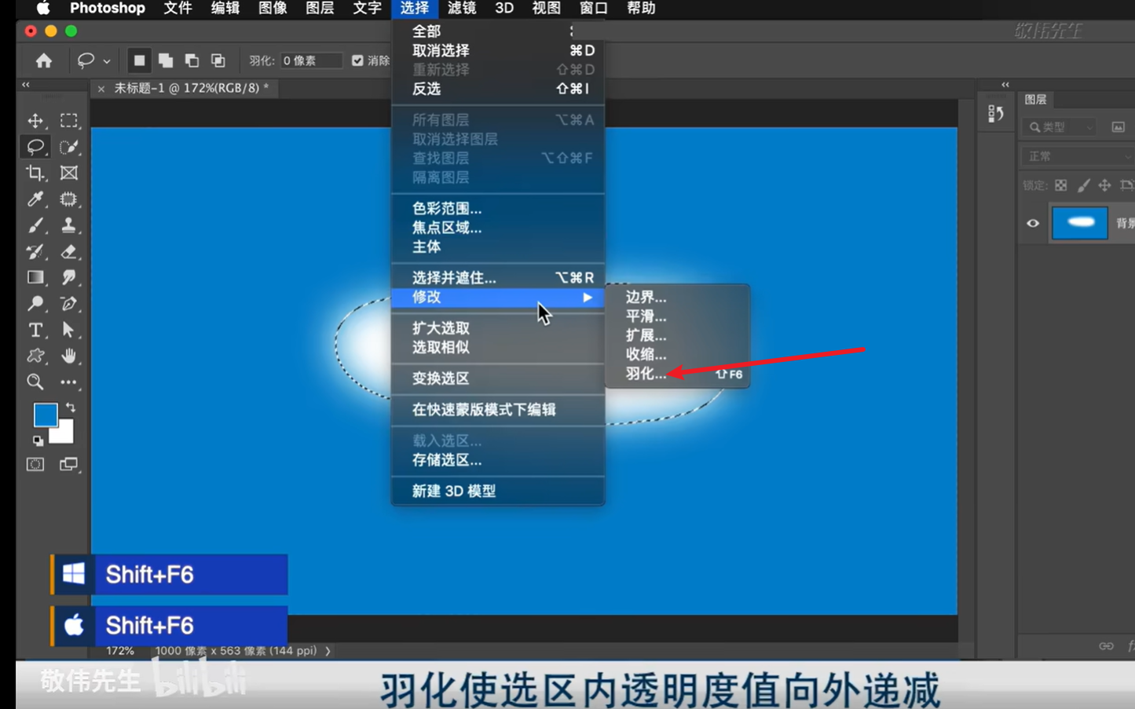
Task: Hide the background layer eye
Action: [1033, 223]
